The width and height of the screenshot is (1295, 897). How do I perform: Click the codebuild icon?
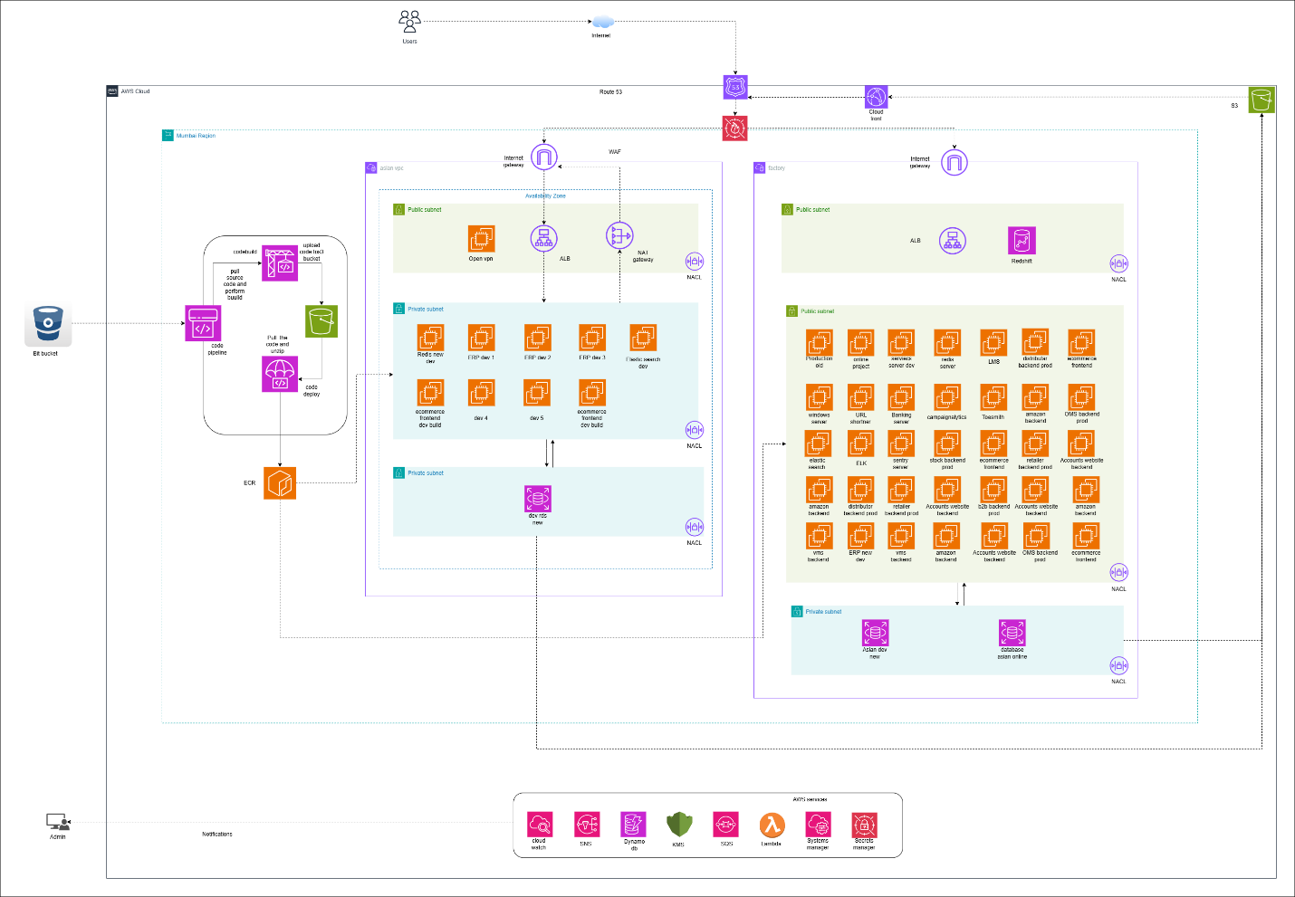[x=281, y=263]
